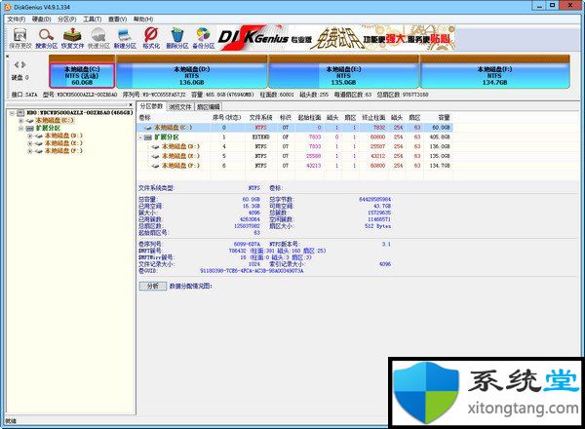Image resolution: width=585 pixels, height=429 pixels.
Task: Click the 保存更改 (Save Changes) toolbar icon
Action: [x=20, y=35]
